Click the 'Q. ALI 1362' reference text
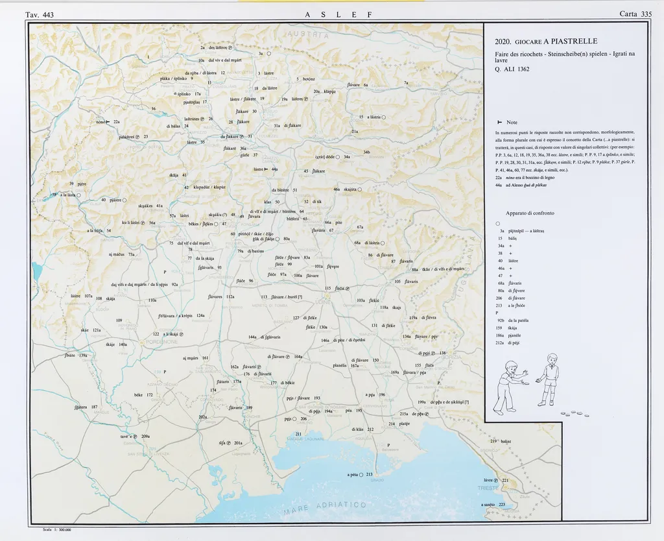Viewport: 664px width, 541px height. click(x=512, y=69)
